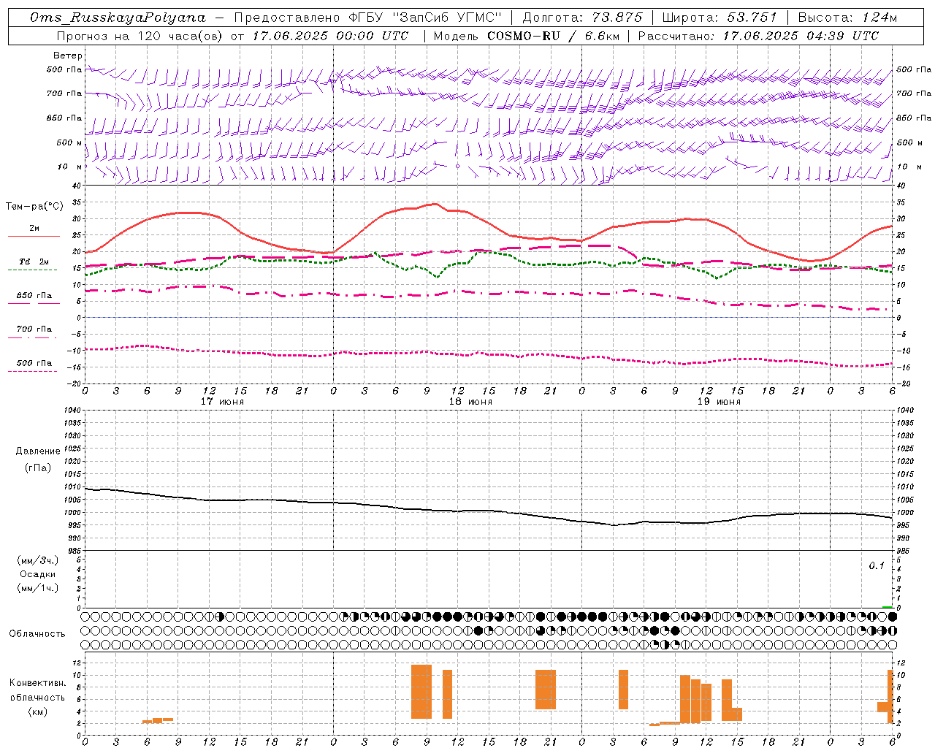Click the '(гПа)' unit under Давление

pyautogui.click(x=38, y=467)
